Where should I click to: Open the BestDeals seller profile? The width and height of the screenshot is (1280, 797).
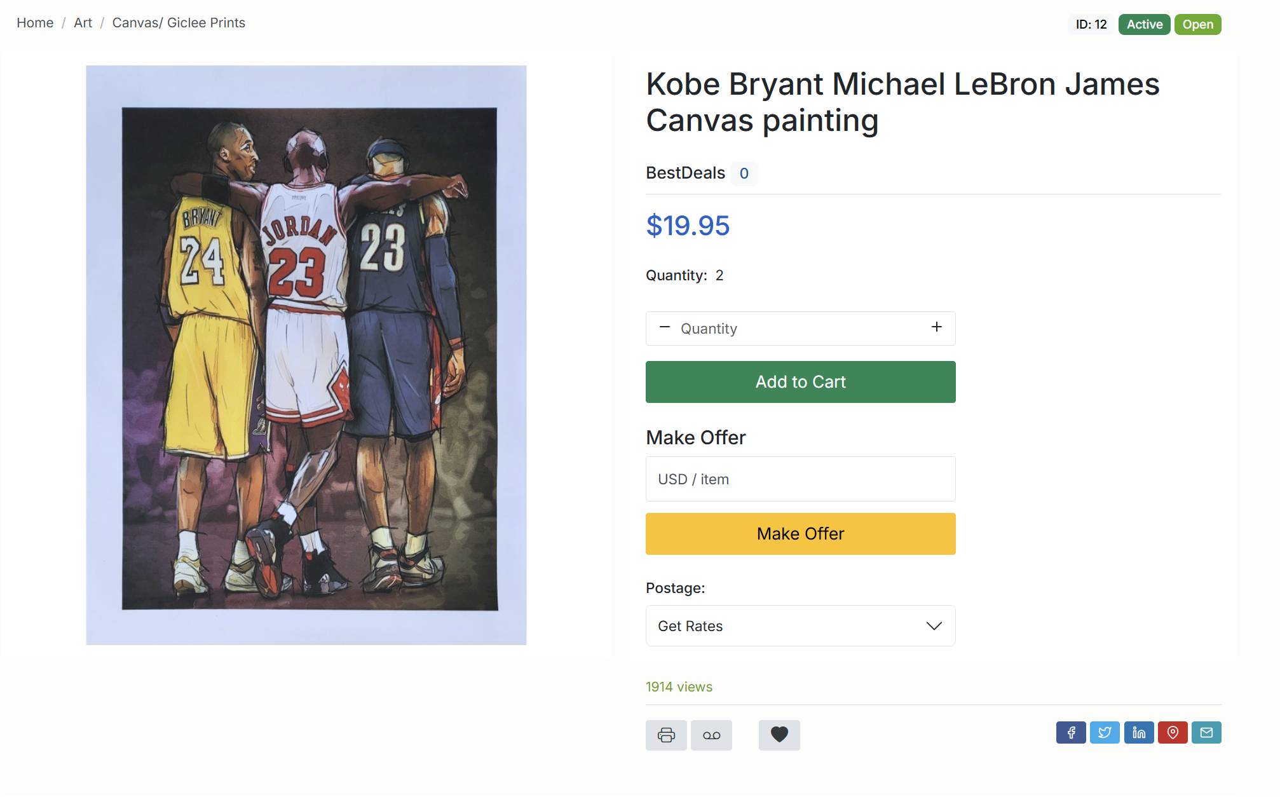pos(685,173)
